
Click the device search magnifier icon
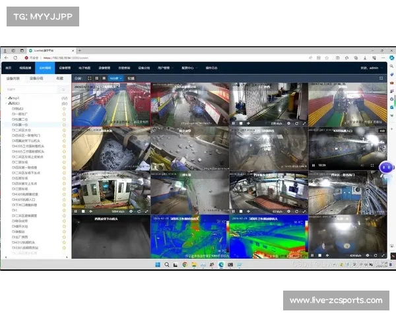coord(63,90)
